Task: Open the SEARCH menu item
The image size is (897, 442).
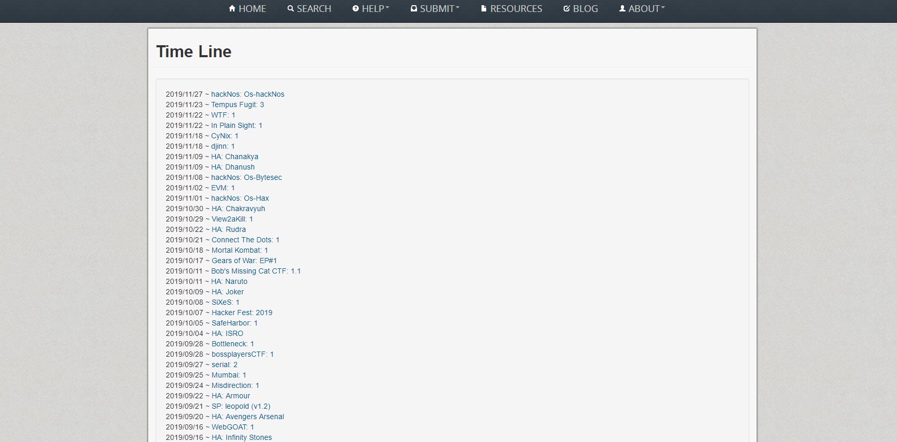Action: point(309,9)
